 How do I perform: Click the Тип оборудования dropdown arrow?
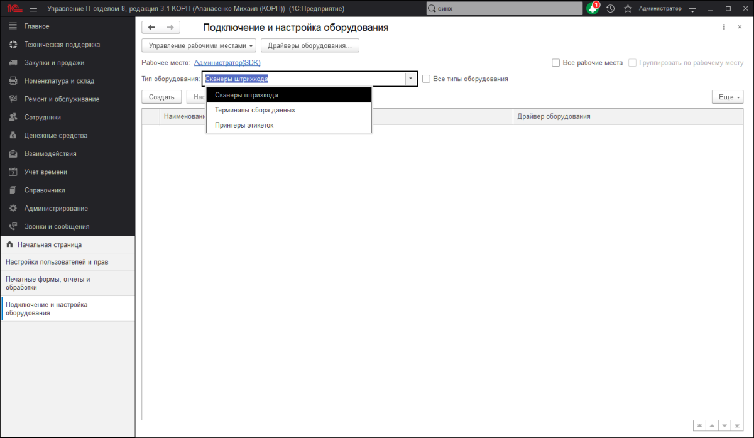pos(410,79)
